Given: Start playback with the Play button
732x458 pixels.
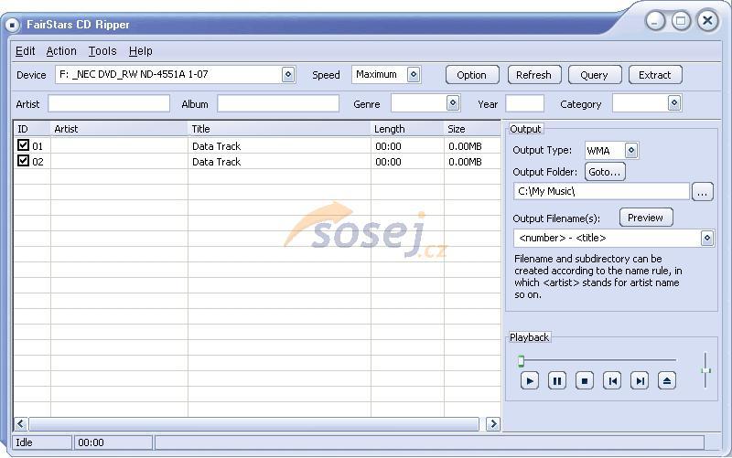Looking at the screenshot, I should tap(530, 381).
